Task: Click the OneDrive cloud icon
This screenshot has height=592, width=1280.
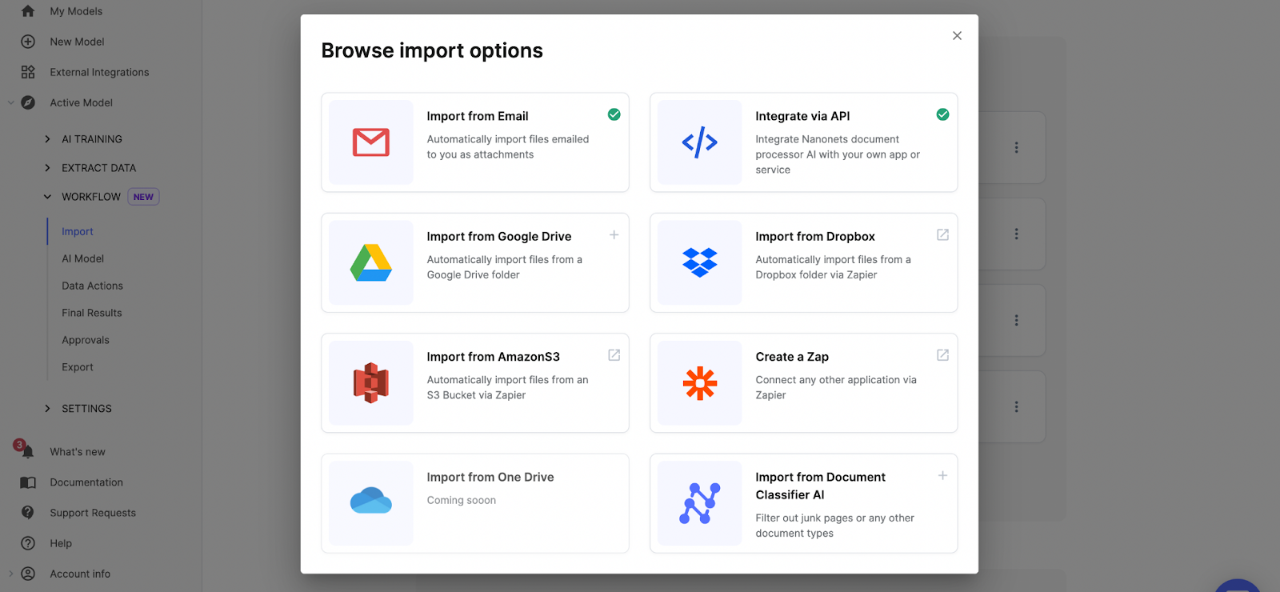Action: (371, 501)
